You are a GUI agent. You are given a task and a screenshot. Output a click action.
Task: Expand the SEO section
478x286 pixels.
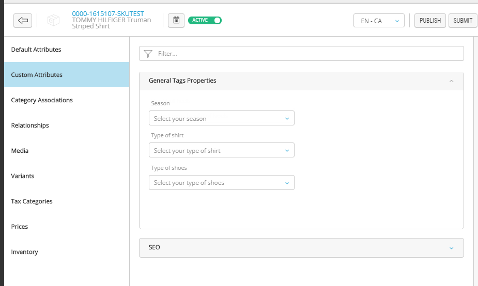click(x=451, y=248)
